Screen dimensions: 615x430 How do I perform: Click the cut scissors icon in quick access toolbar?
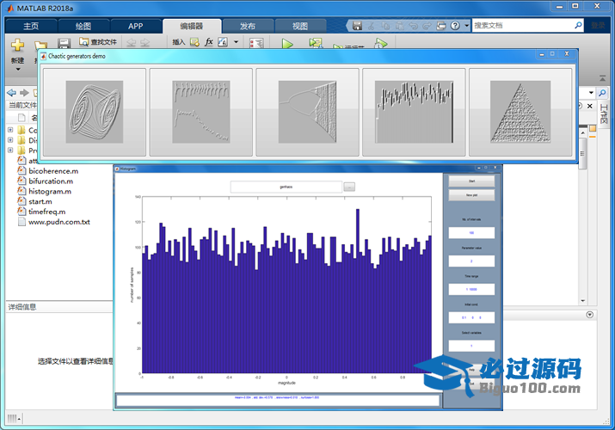[371, 26]
